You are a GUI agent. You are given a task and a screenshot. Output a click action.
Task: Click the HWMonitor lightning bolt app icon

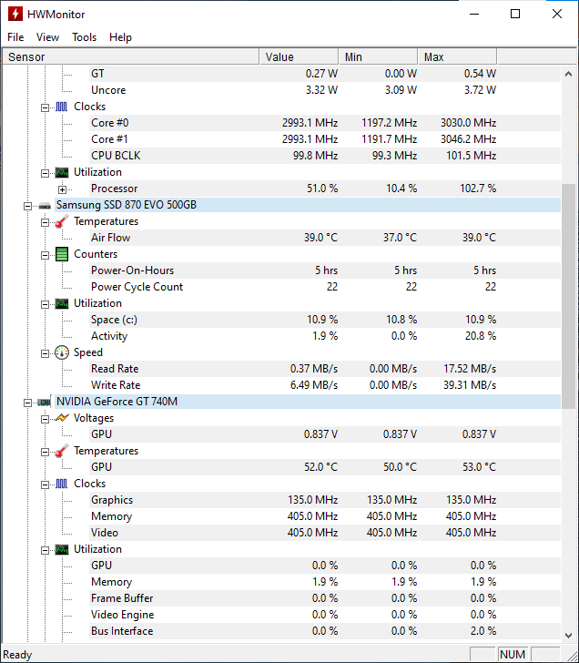15,14
